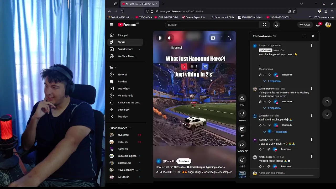Click the Buscar search field
The width and height of the screenshot is (336, 189).
pos(212,25)
